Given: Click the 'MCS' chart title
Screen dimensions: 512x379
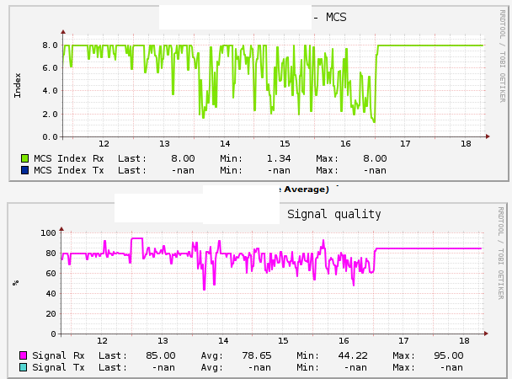Looking at the screenshot, I should [x=336, y=17].
